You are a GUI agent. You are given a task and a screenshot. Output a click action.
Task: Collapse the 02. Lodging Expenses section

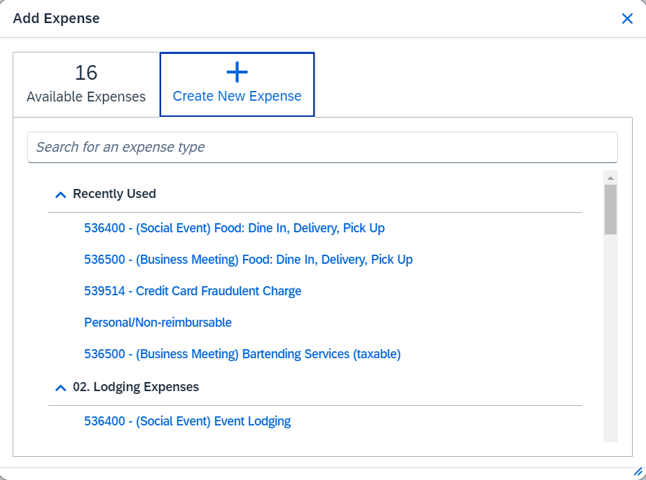pos(60,386)
